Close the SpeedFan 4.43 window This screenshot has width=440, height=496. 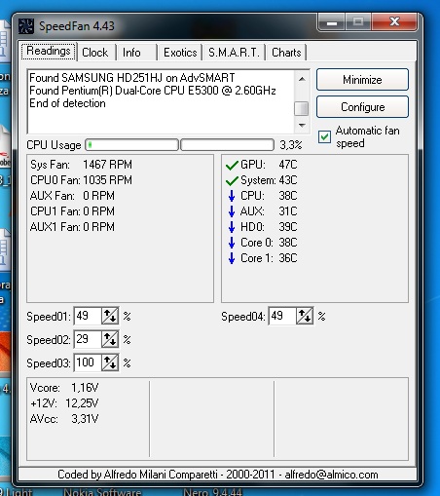point(394,22)
